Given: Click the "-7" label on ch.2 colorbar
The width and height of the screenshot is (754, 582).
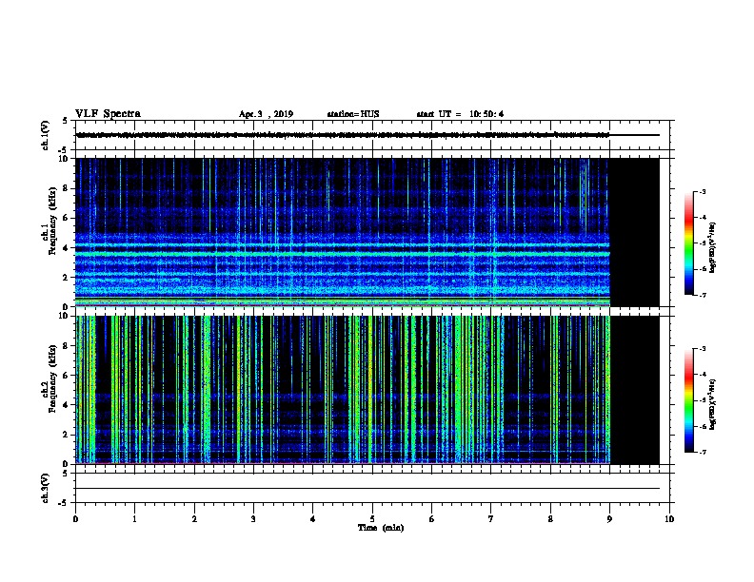Looking at the screenshot, I should (703, 452).
